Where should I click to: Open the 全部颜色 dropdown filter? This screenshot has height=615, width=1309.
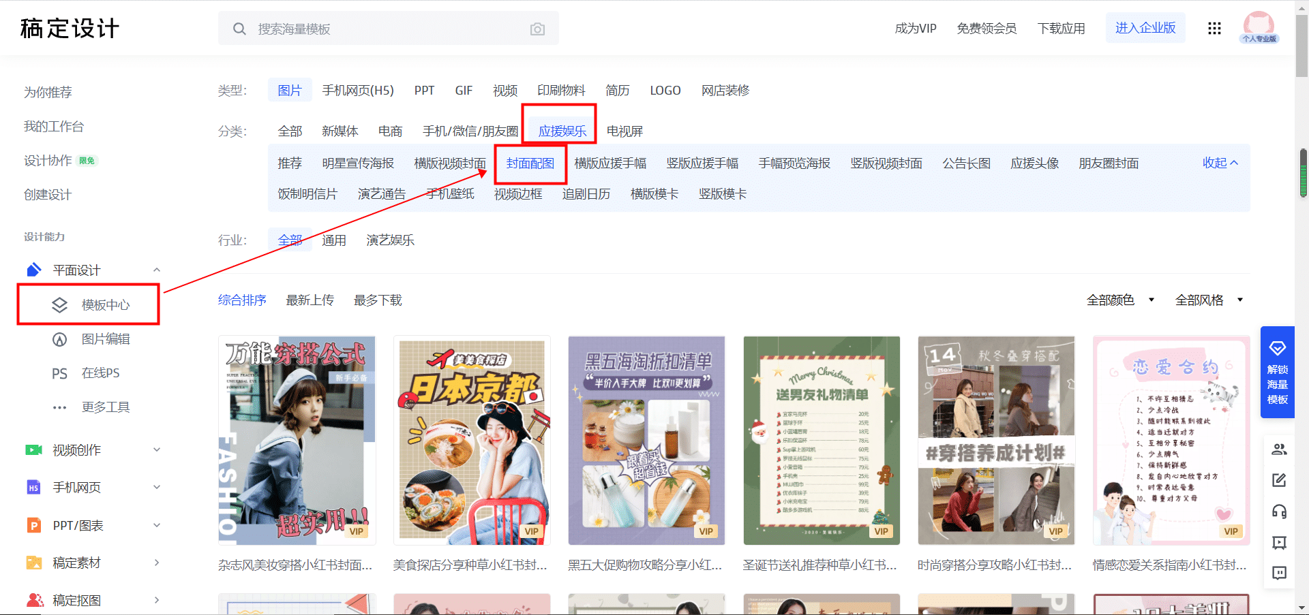click(x=1120, y=300)
